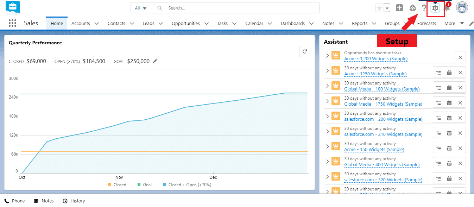This screenshot has height=207, width=474.
Task: Click the favorites star icon
Action: (x=379, y=8)
